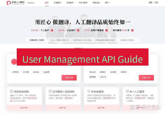Expand the 更多 dropdown arrow

[110, 2]
